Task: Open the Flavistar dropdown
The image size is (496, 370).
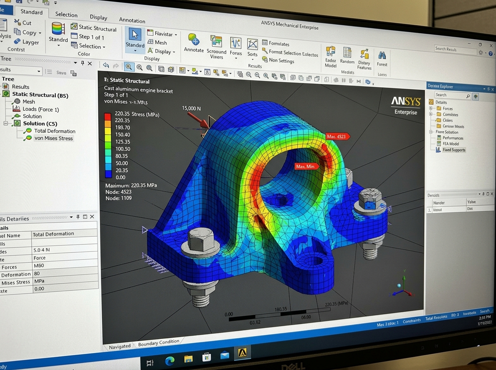Action: (x=176, y=35)
